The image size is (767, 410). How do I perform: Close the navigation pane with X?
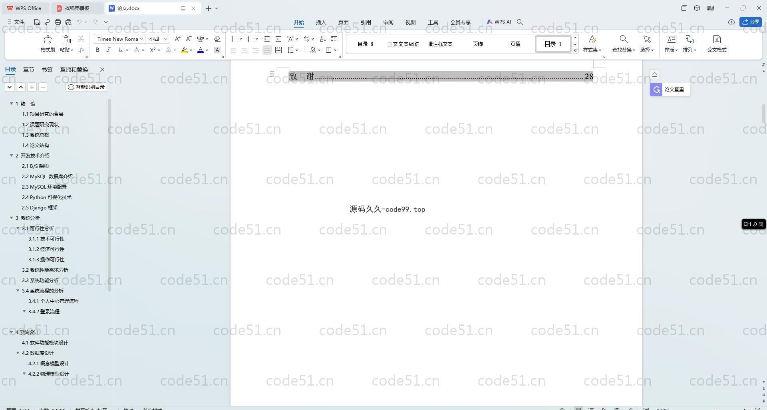(x=102, y=70)
